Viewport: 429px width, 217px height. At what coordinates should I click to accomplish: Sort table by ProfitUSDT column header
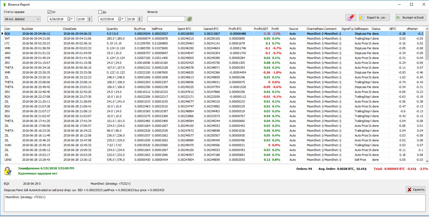pos(261,29)
